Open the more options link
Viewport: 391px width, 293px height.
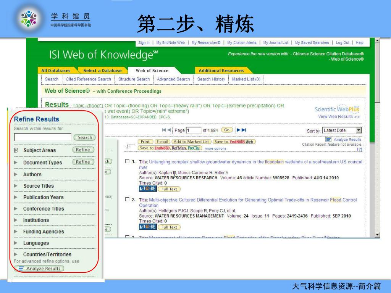coord(215,148)
